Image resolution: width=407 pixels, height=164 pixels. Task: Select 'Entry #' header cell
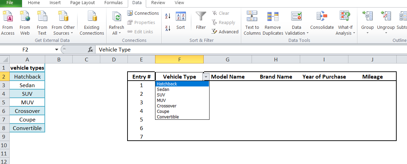point(141,77)
